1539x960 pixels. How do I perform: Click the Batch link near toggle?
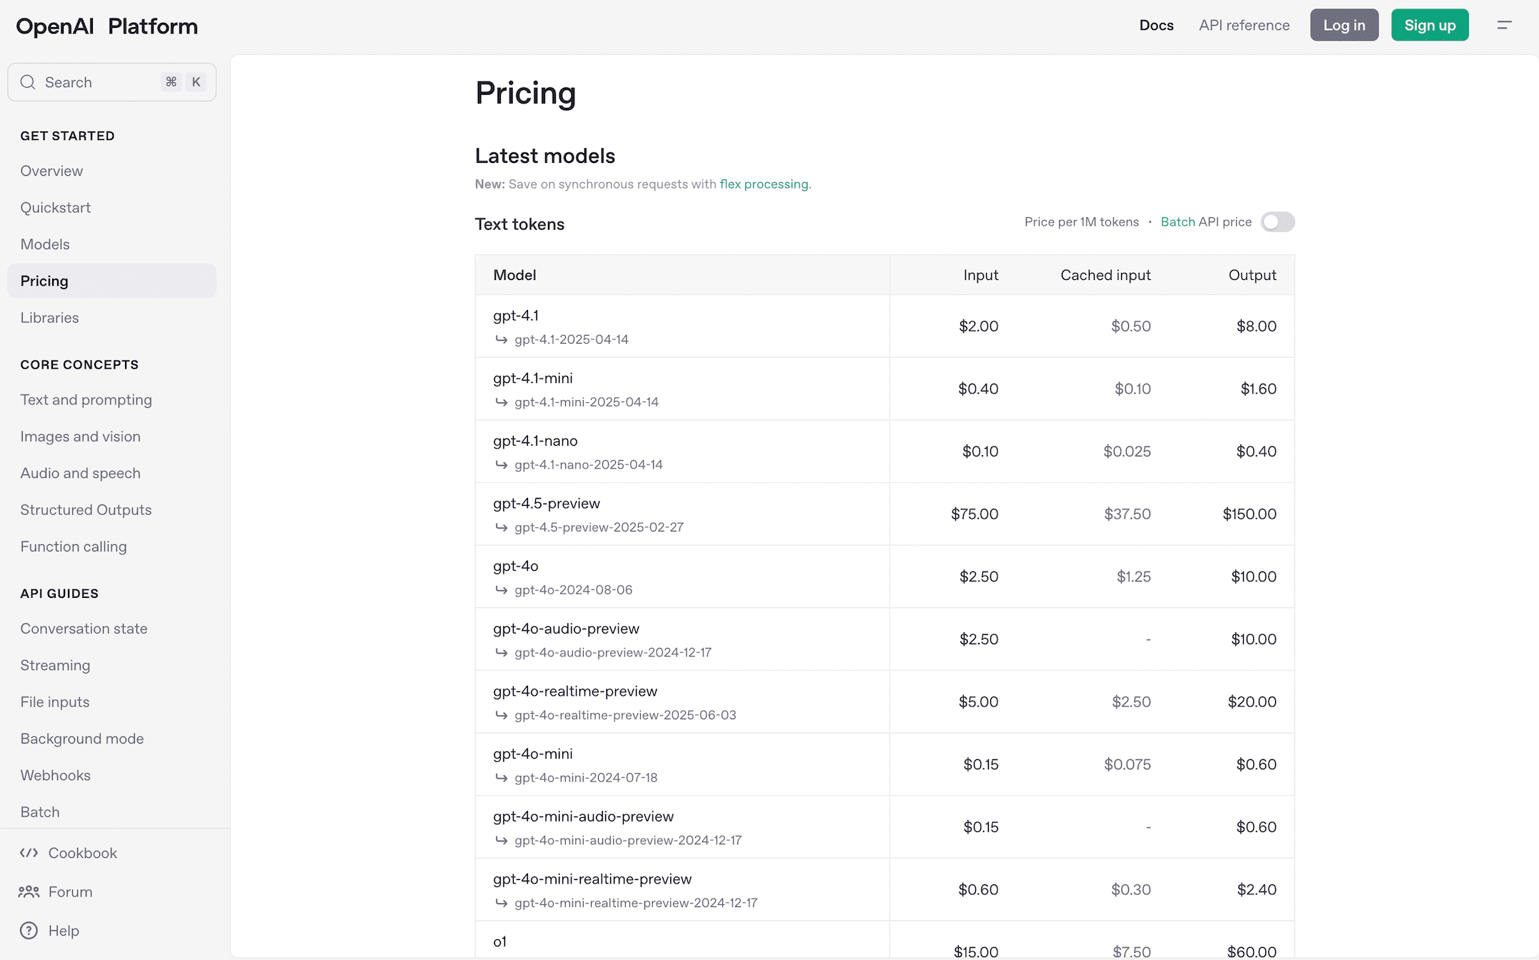tap(1177, 222)
